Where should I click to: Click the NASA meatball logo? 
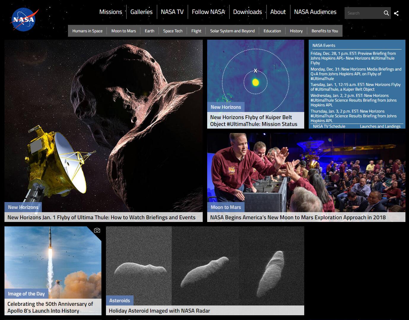25,20
